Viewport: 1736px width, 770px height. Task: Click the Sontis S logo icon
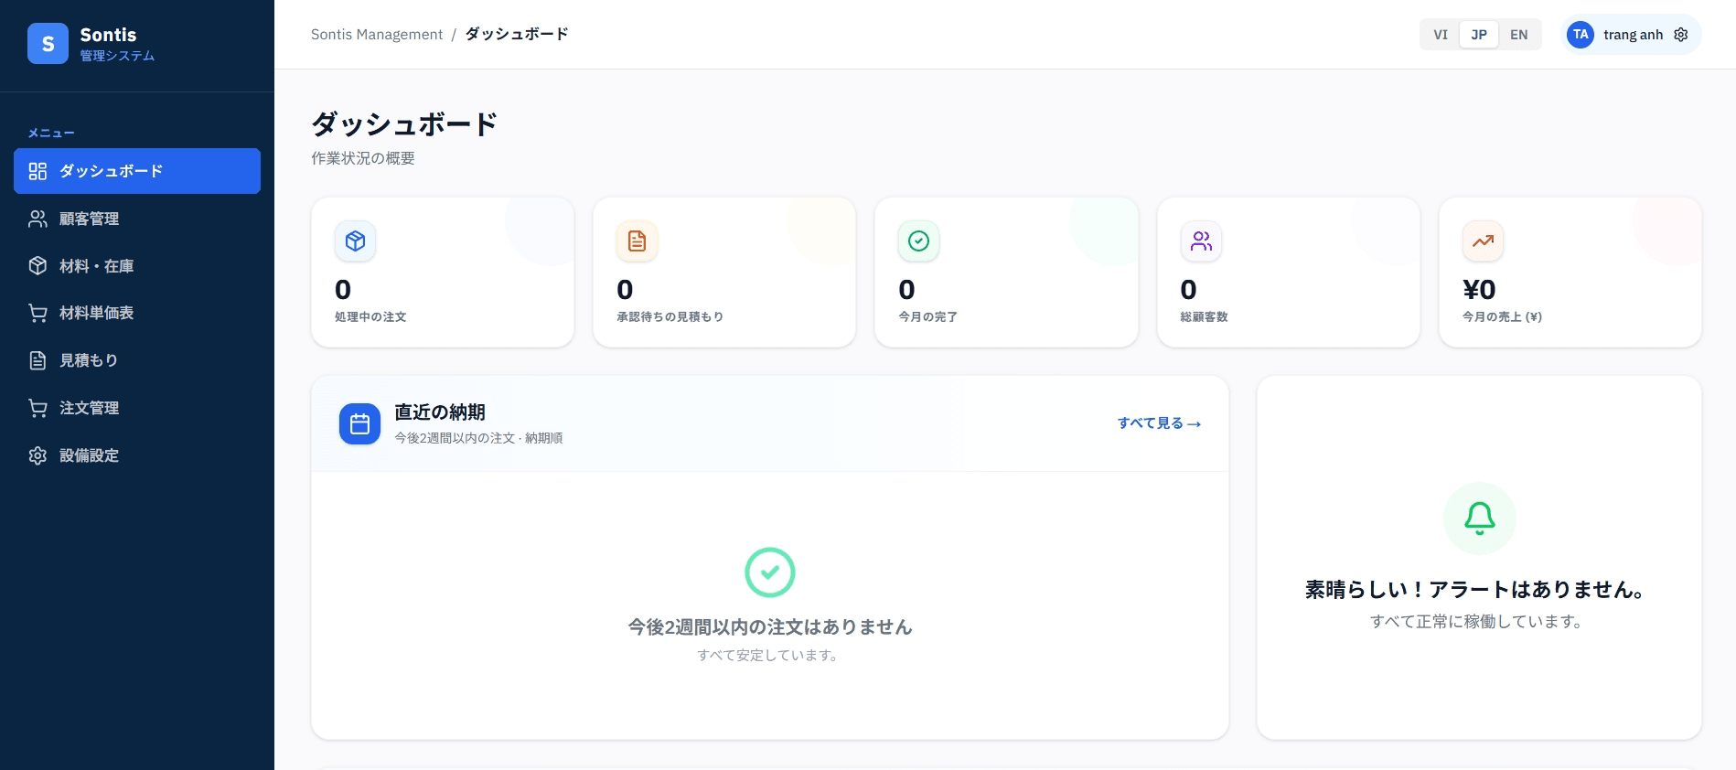coord(48,43)
